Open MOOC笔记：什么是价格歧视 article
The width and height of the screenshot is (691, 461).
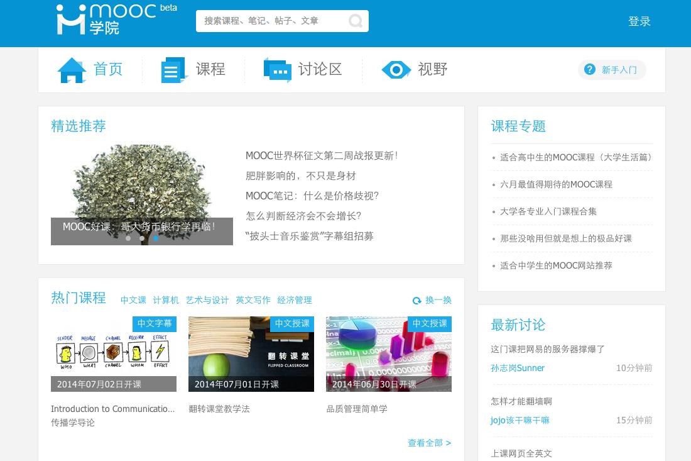point(312,196)
